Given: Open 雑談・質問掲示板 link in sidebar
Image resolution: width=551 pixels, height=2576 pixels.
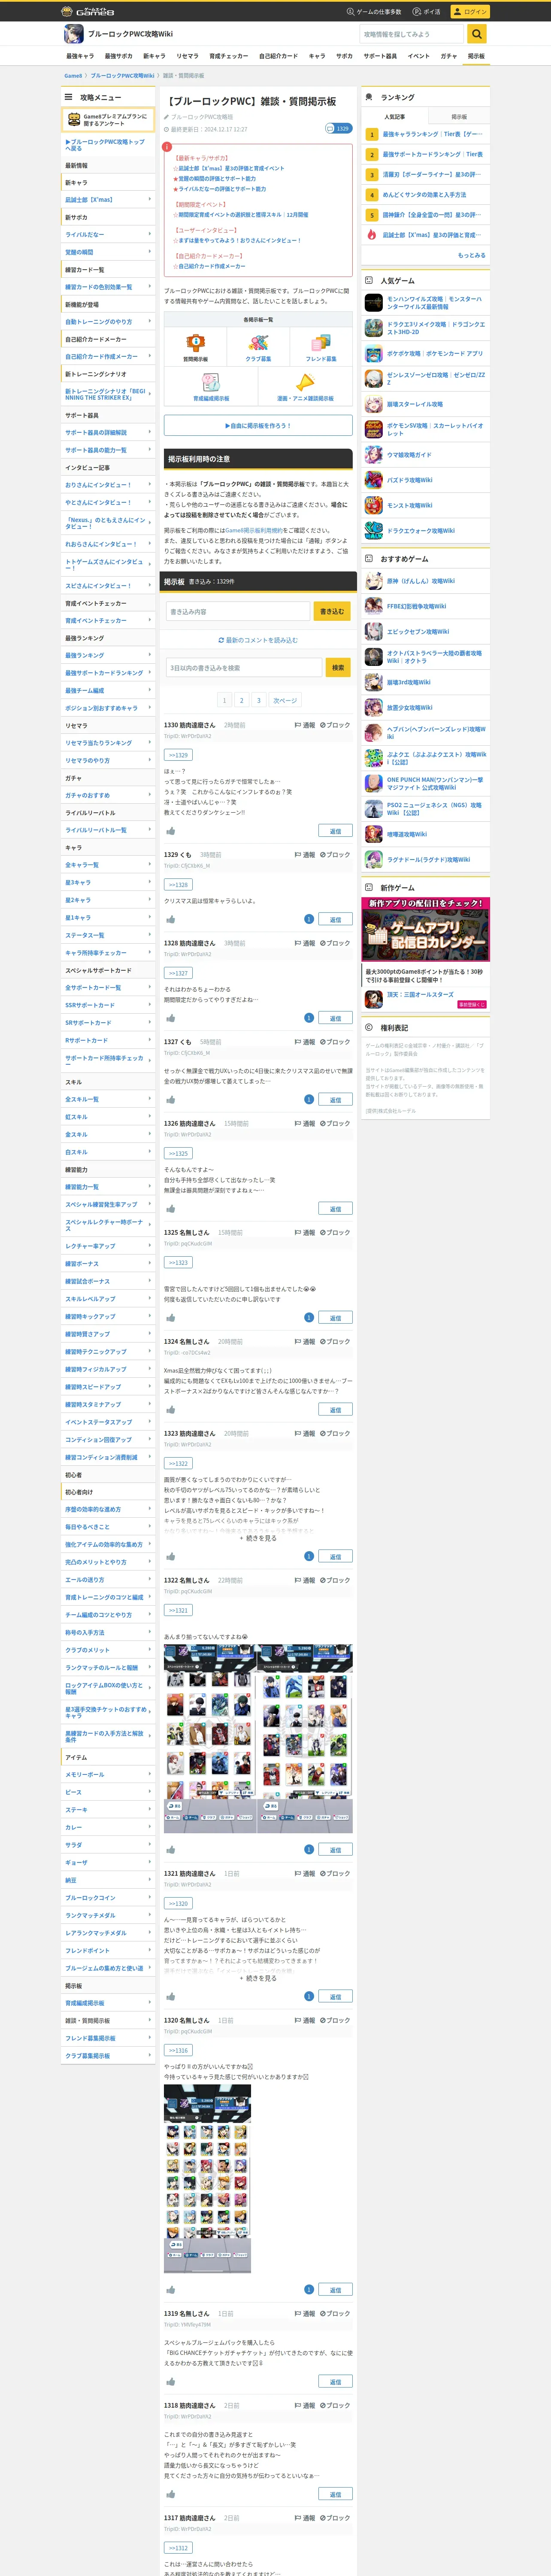Looking at the screenshot, I should coord(88,2020).
